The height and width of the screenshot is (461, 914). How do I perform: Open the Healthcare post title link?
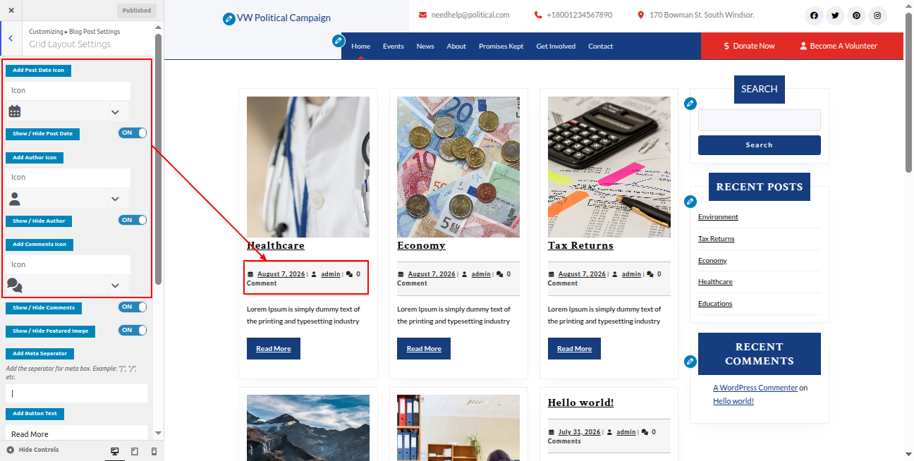coord(276,245)
